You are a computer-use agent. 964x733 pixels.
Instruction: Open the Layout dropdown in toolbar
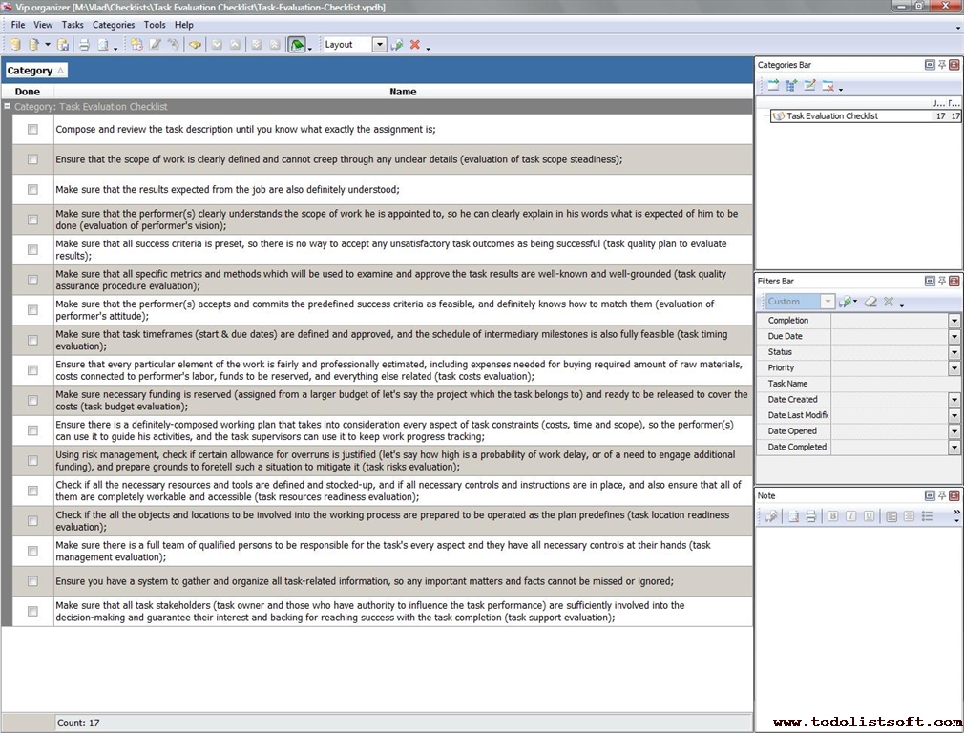click(x=379, y=45)
